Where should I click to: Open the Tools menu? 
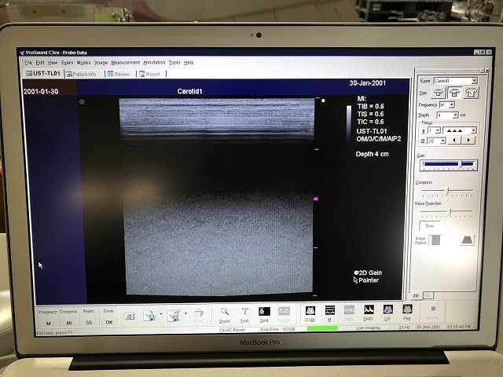point(174,63)
